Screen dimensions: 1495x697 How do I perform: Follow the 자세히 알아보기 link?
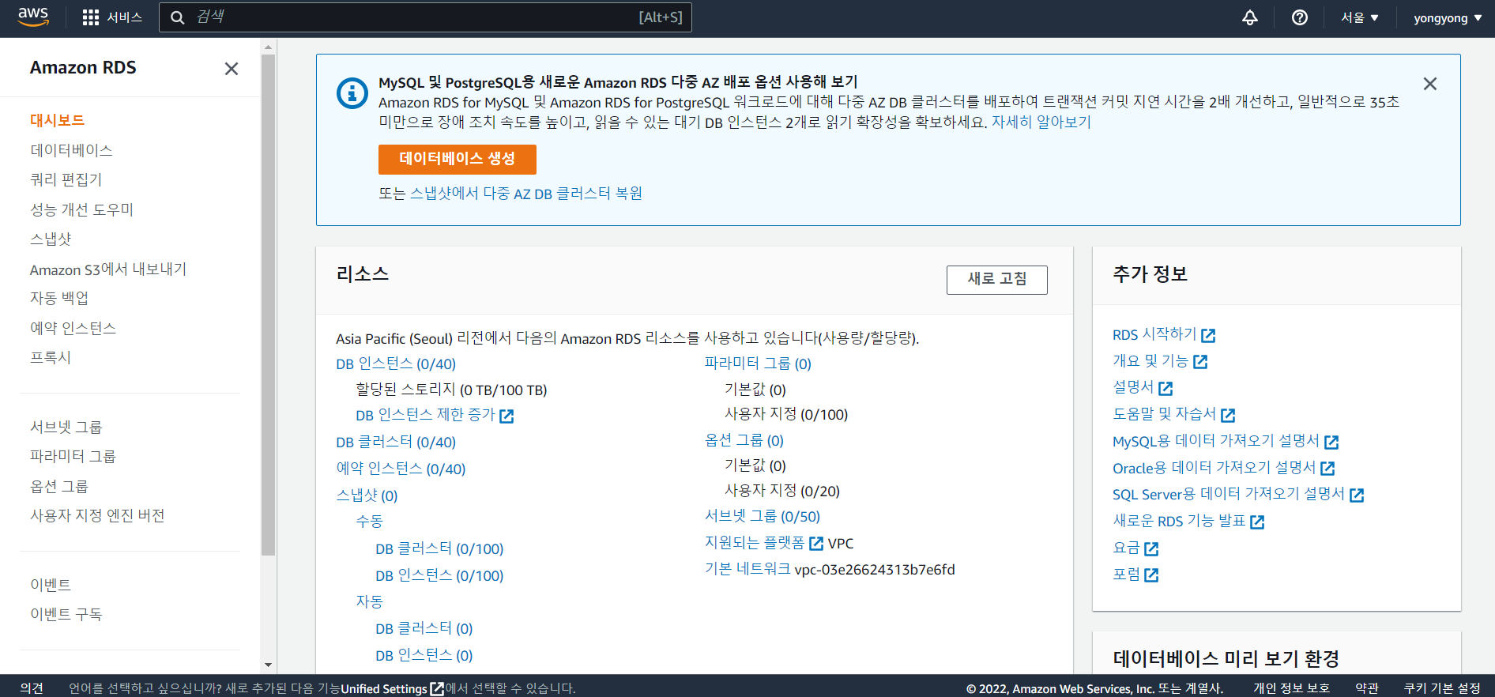coord(1041,122)
